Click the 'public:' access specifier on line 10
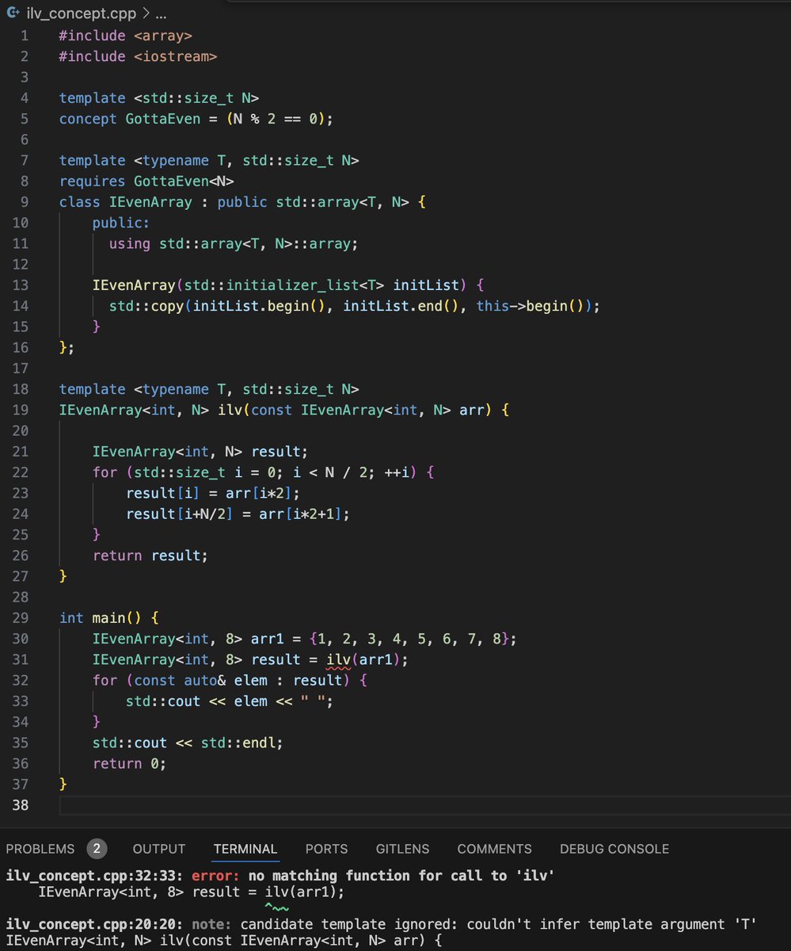Image resolution: width=791 pixels, height=951 pixels. [121, 223]
